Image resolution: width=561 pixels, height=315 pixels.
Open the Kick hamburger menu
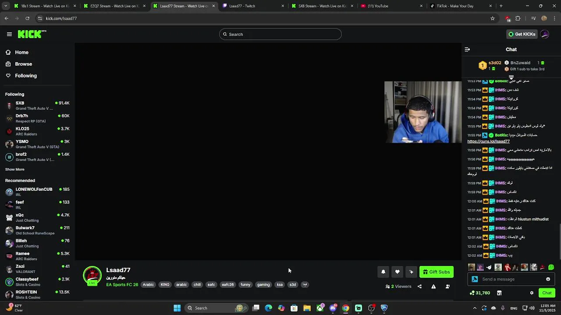[x=9, y=34]
